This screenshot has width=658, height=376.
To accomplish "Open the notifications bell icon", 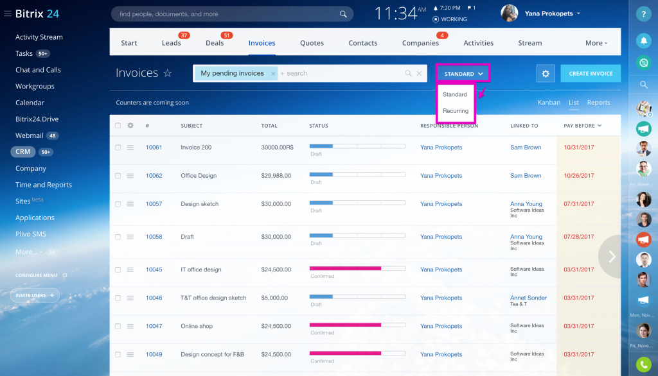I will pyautogui.click(x=643, y=40).
